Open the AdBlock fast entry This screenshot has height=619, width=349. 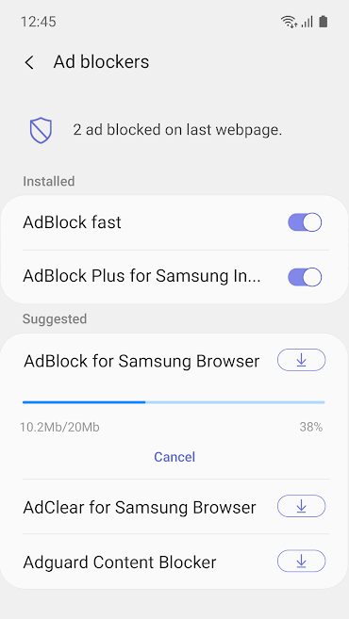(174, 222)
